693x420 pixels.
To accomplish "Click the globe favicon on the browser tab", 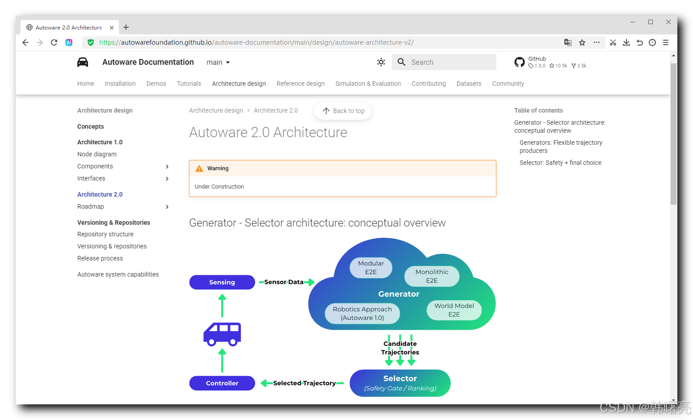I will [x=29, y=27].
